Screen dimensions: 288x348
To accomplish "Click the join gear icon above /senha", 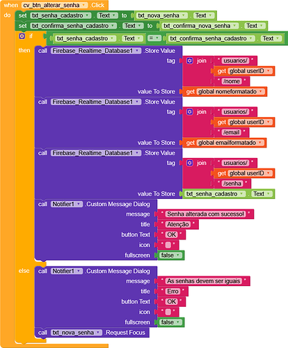I will click(x=190, y=163).
